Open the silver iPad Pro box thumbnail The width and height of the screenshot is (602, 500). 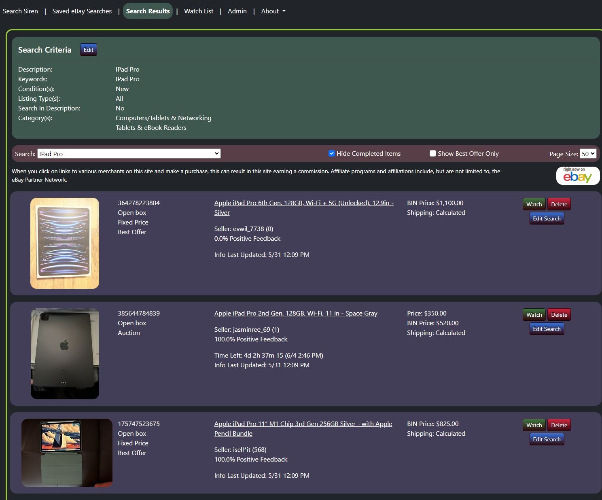65,243
